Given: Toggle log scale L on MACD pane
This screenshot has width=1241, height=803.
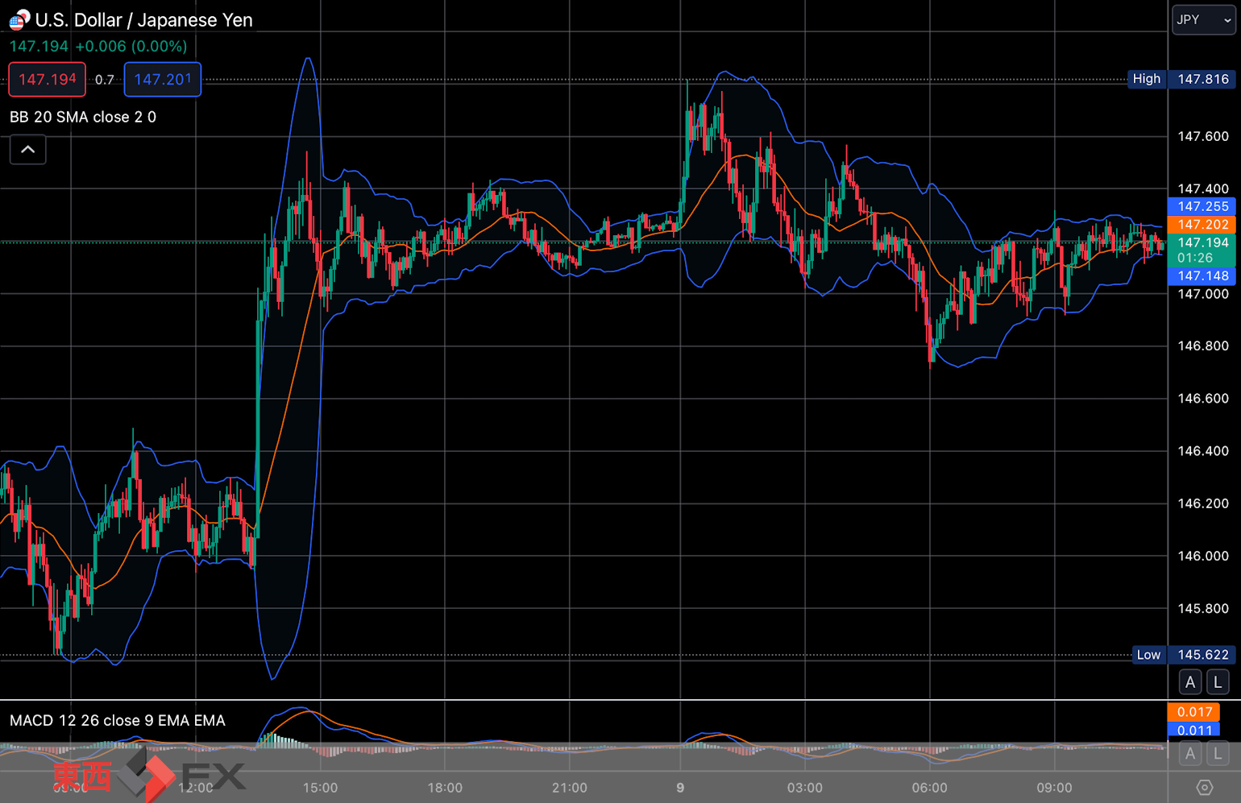Looking at the screenshot, I should (1218, 754).
